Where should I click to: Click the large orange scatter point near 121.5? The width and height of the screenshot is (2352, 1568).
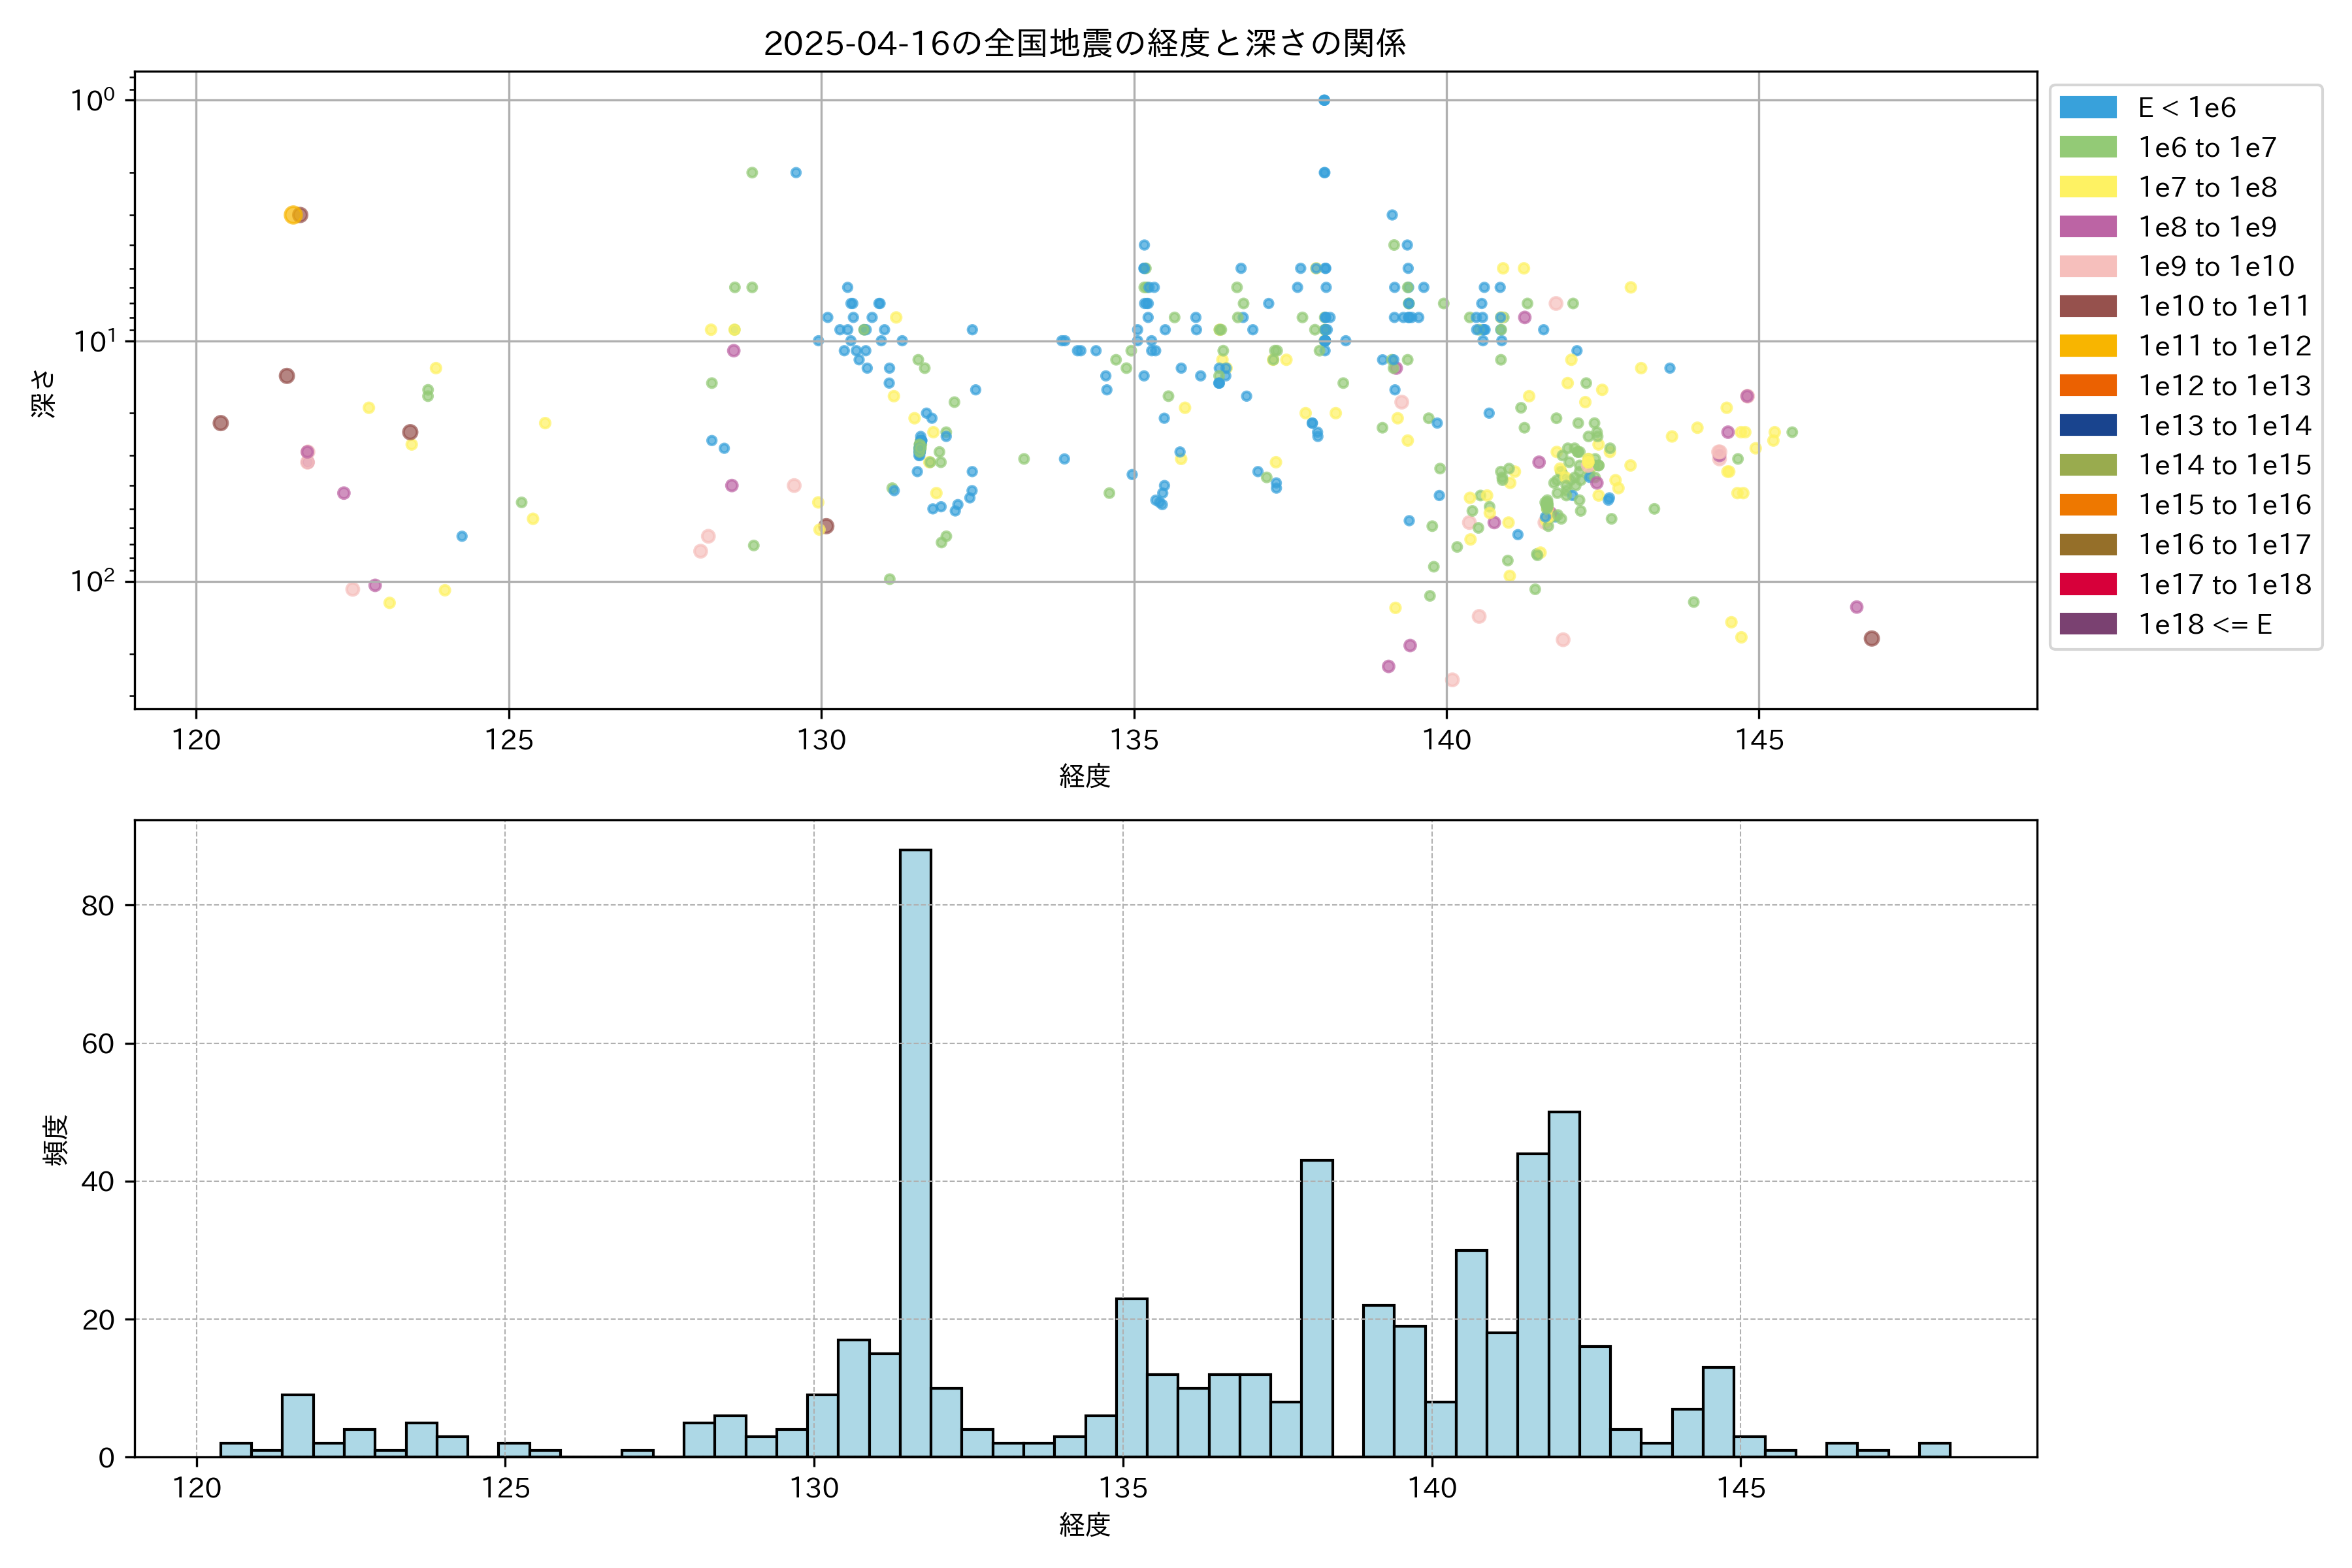(x=292, y=215)
